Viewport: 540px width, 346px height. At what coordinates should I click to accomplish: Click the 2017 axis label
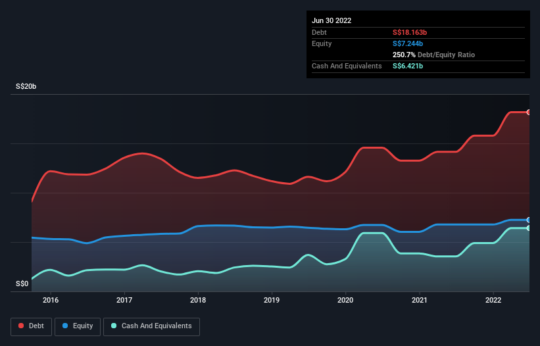point(124,300)
